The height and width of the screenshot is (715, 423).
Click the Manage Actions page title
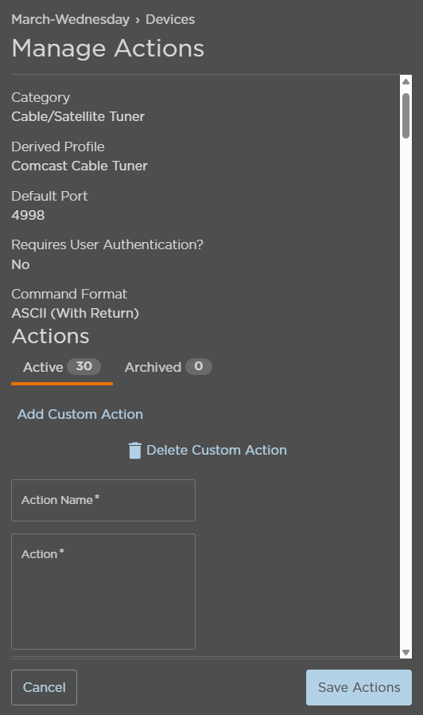108,49
